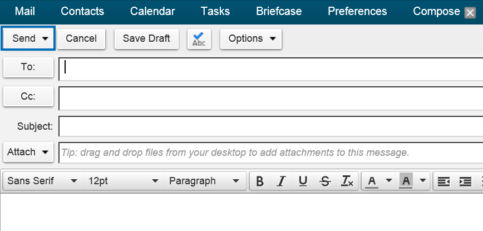Click the outdent icon

[x=443, y=181]
